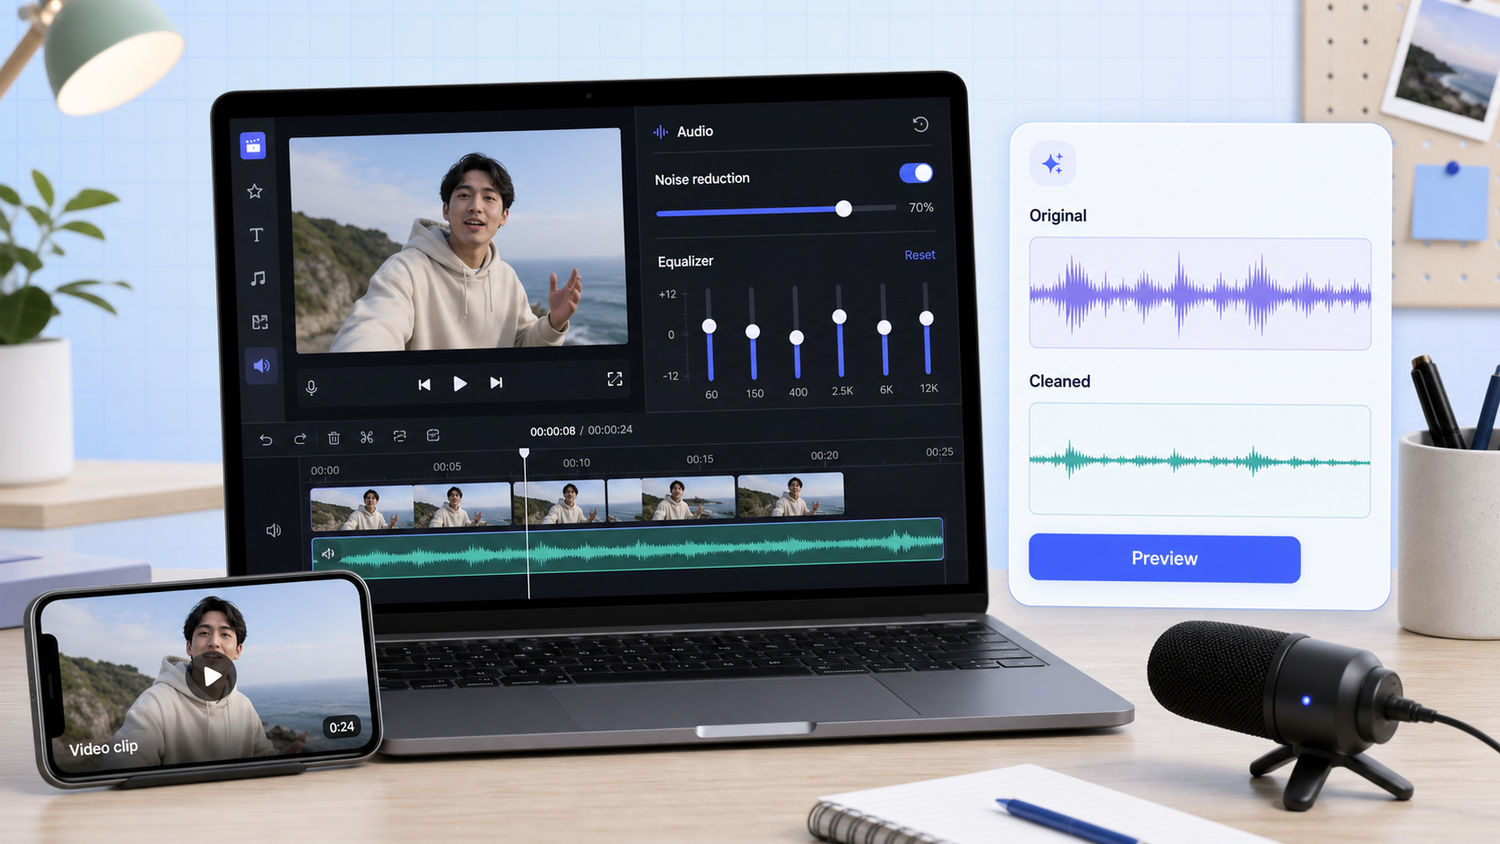
Task: Select the last video clip on the timeline
Action: (x=790, y=496)
